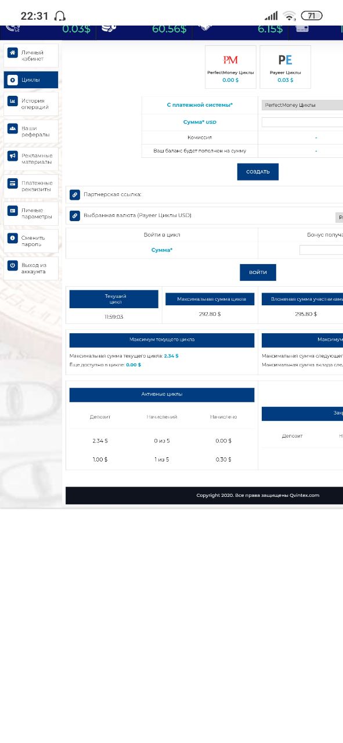Click the Текущий цикл header

click(114, 299)
